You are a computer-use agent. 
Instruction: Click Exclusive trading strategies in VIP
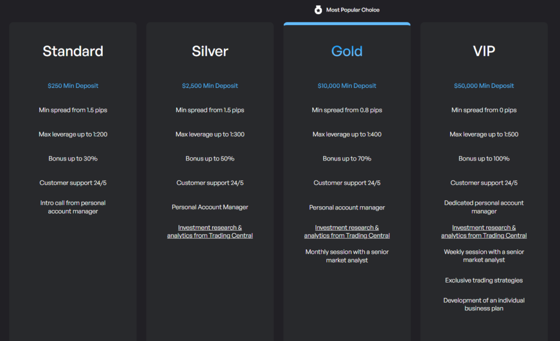point(484,280)
